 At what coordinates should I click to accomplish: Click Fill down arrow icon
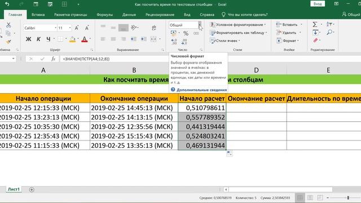pos(315,33)
